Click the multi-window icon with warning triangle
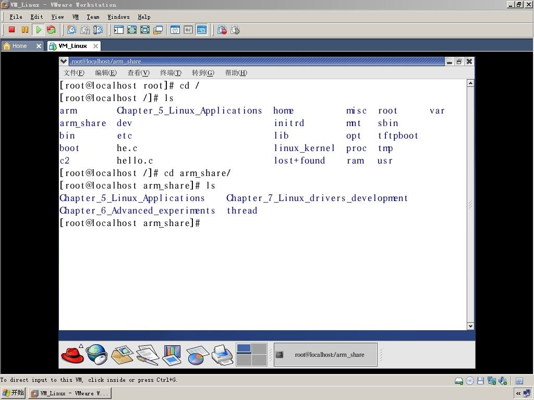The height and width of the screenshot is (400, 534). pos(158,30)
